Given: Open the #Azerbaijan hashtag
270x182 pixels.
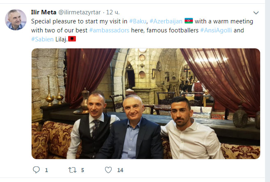Looking at the screenshot, I should coord(166,21).
